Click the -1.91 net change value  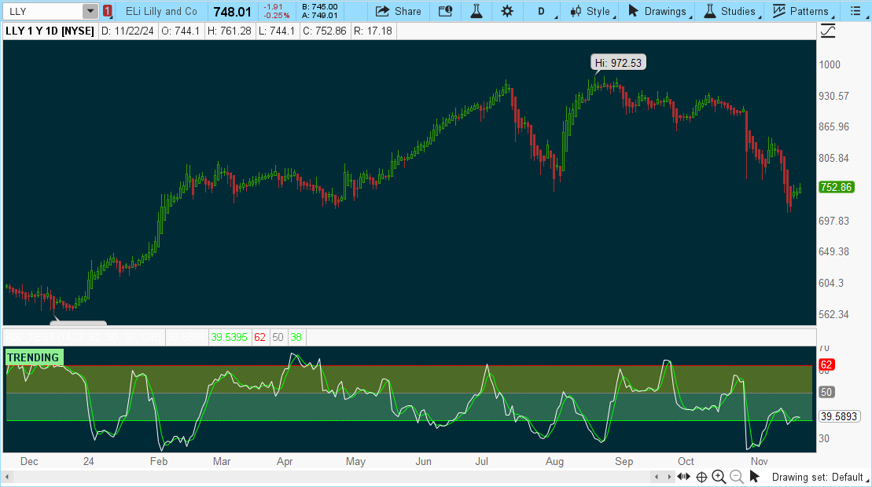274,7
